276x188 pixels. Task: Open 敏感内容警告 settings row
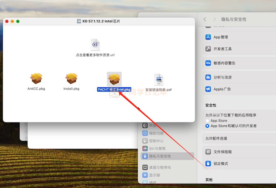click(239, 63)
